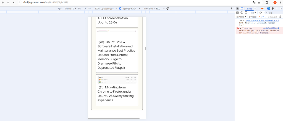Click the horizontal scrollbar below page
This screenshot has width=283, height=121.
(114, 119)
